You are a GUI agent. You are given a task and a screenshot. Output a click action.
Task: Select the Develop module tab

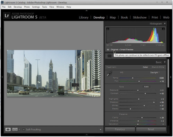click(99, 18)
